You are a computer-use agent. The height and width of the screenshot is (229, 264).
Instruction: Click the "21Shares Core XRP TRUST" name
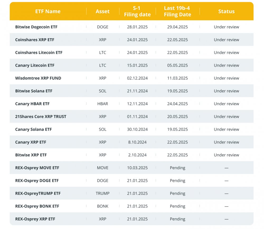(x=41, y=116)
